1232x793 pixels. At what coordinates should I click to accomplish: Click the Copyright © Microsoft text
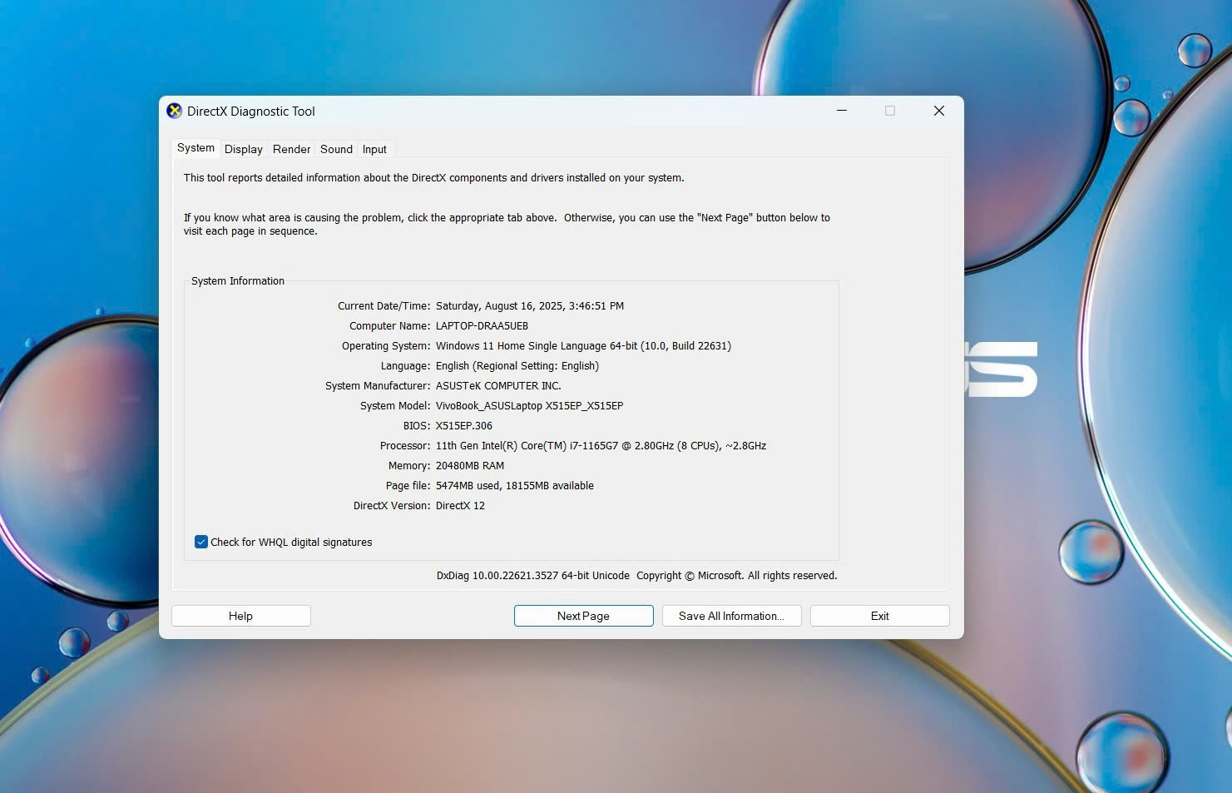(737, 576)
